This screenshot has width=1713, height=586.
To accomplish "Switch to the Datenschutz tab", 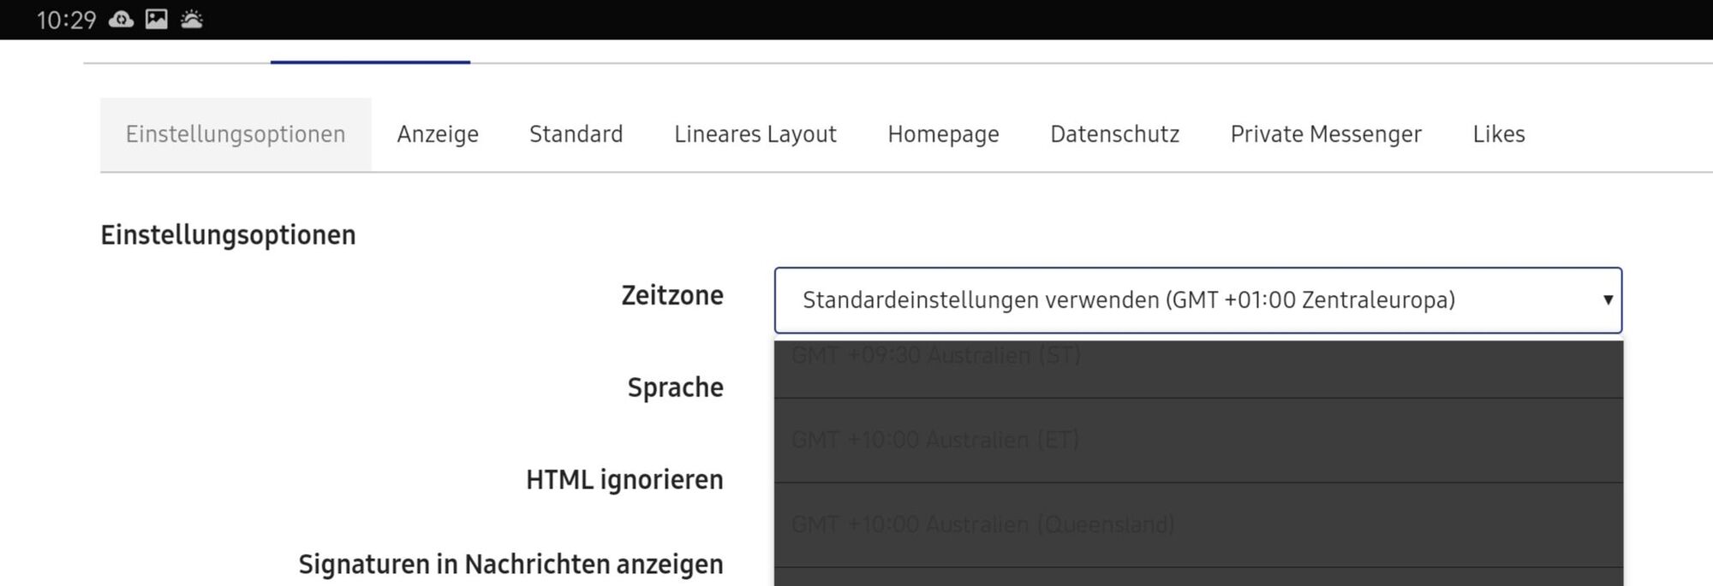I will tap(1114, 134).
